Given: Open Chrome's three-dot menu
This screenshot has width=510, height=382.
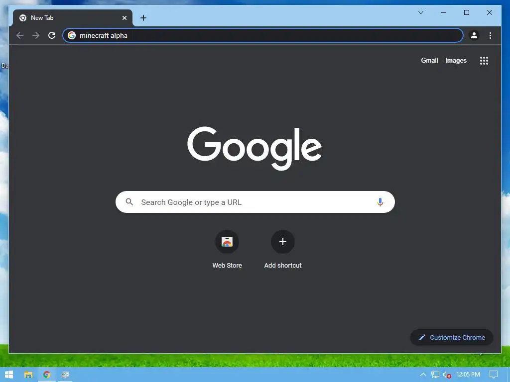Looking at the screenshot, I should click(490, 35).
